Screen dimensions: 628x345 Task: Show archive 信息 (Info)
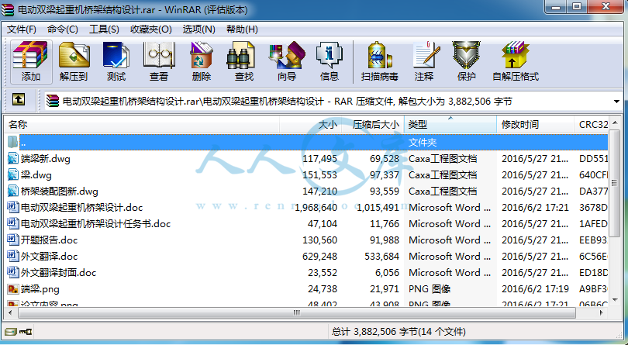pos(330,62)
